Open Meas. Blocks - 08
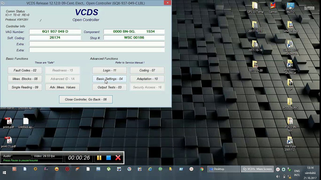This screenshot has width=321, height=180. coord(25,79)
